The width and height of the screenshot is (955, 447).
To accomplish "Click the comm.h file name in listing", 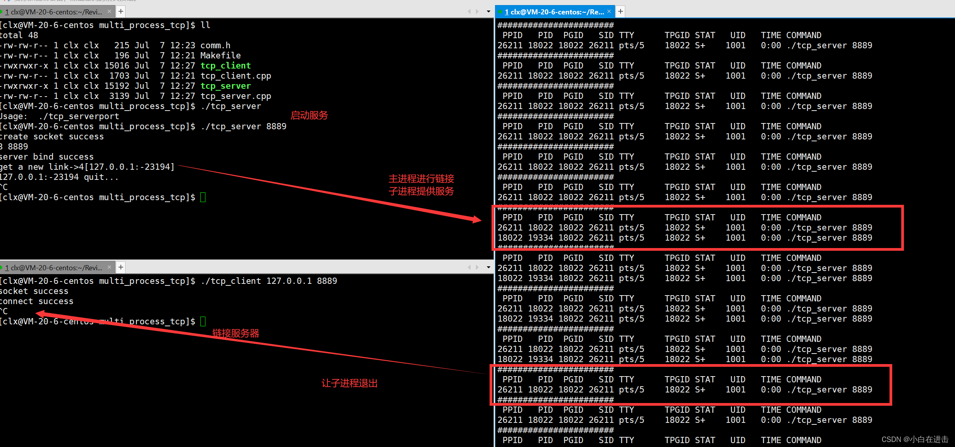I will point(216,45).
